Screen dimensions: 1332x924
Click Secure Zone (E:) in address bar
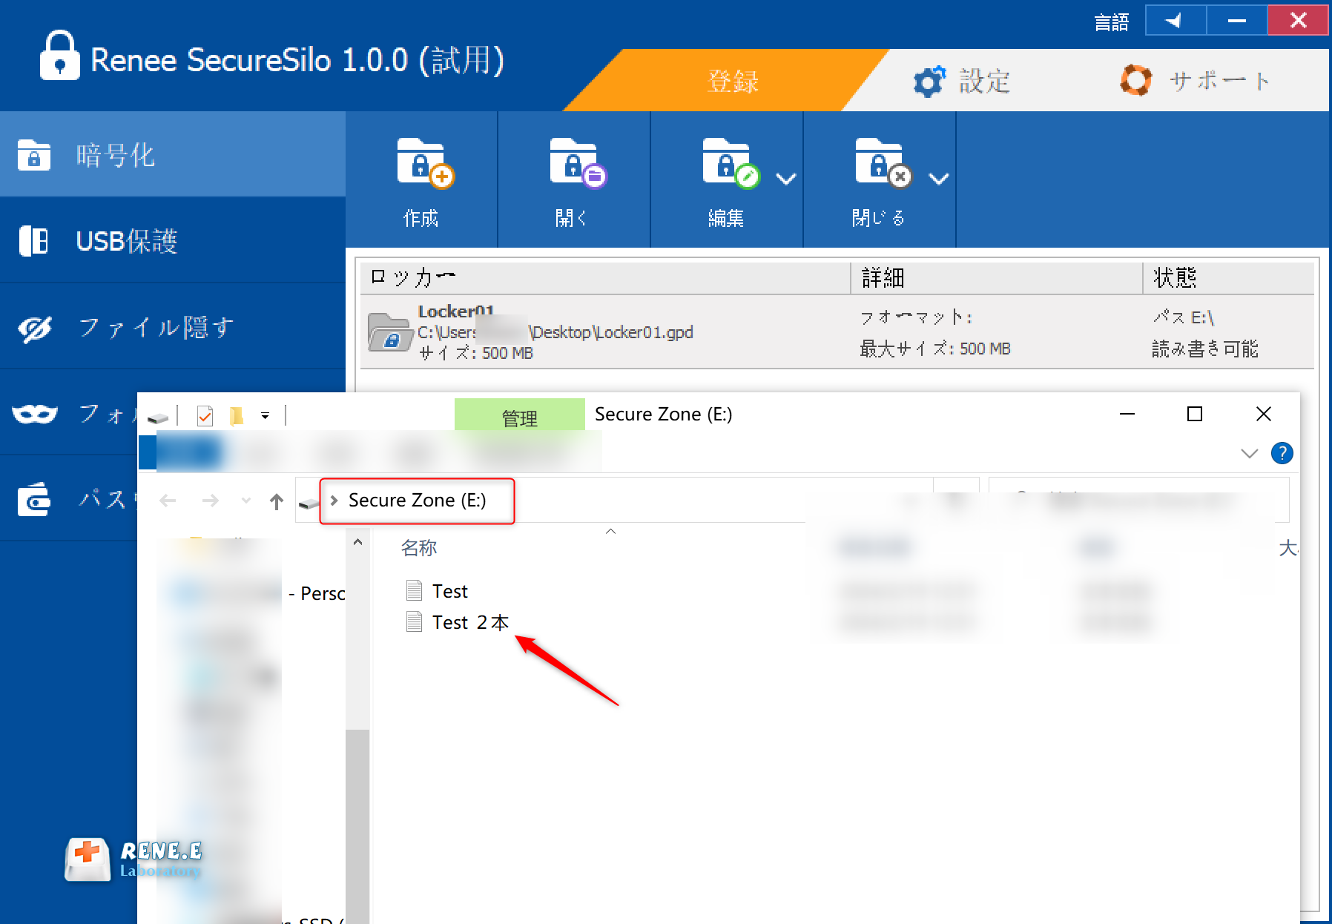pos(417,501)
